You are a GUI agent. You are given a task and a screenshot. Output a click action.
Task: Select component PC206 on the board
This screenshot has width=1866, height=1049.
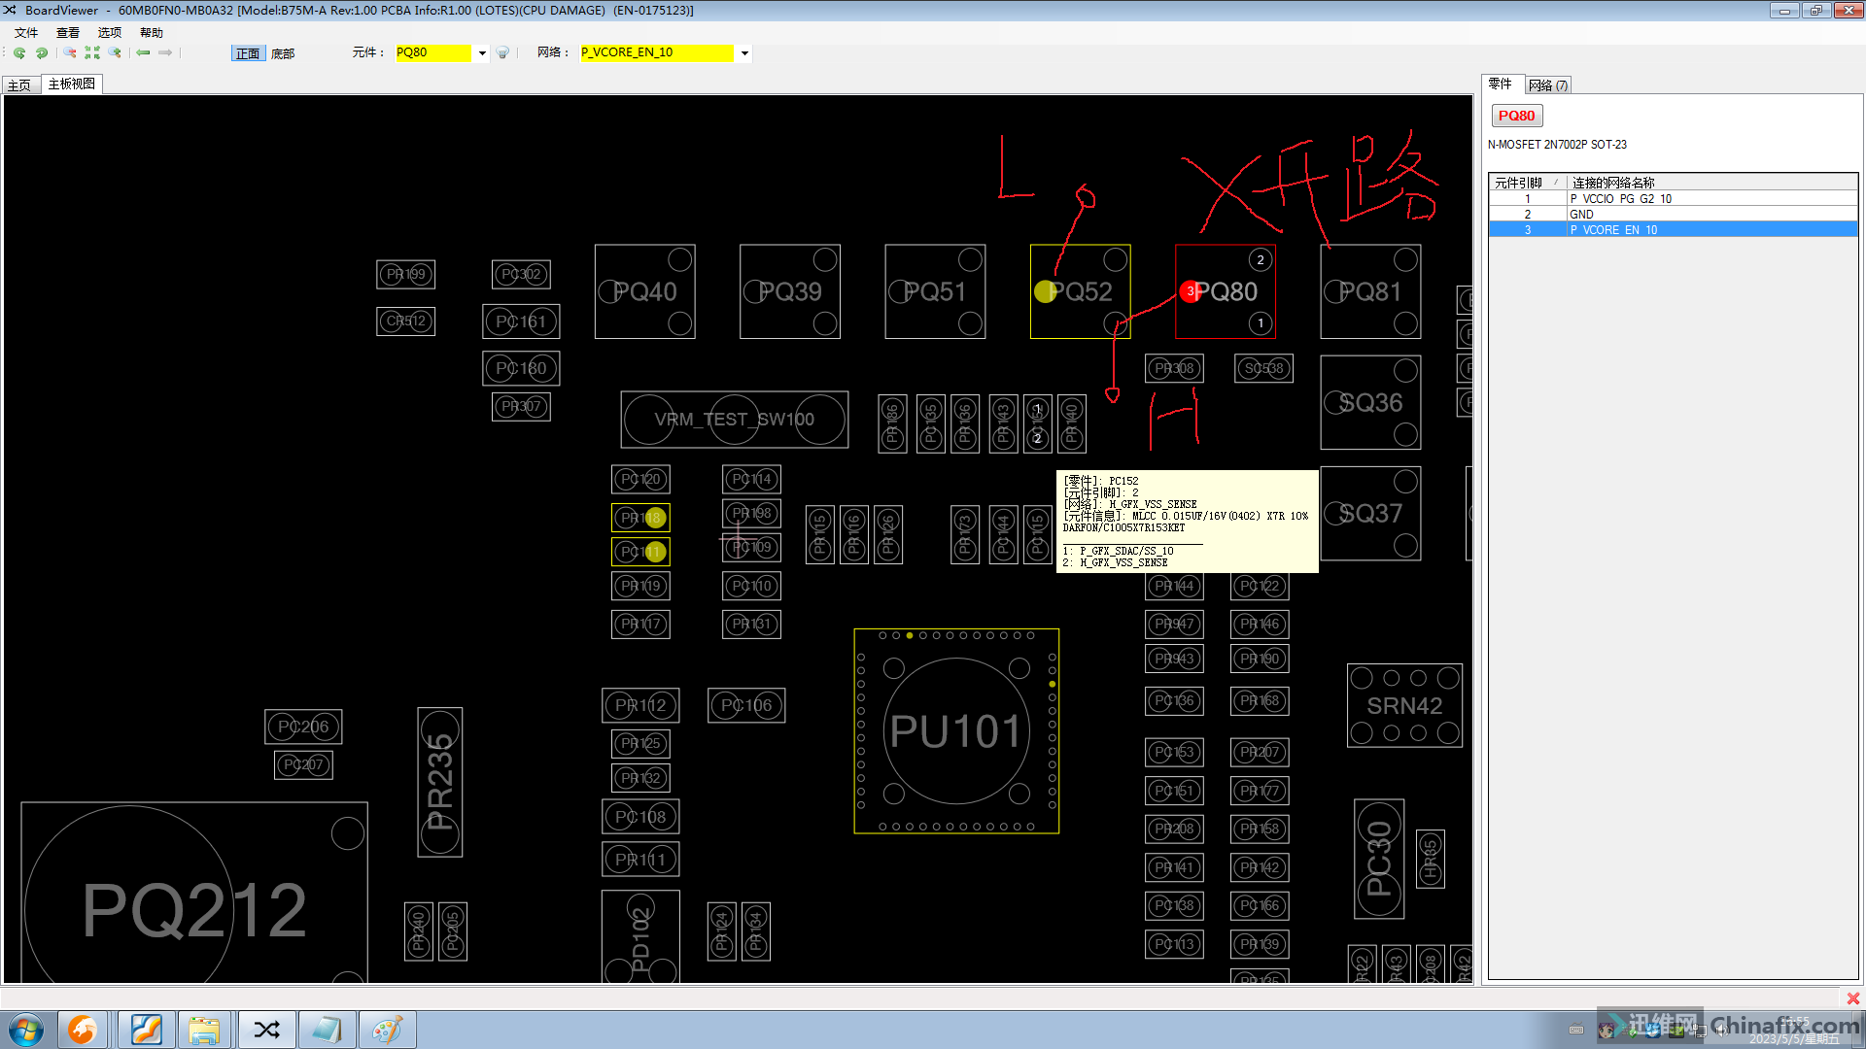[303, 727]
